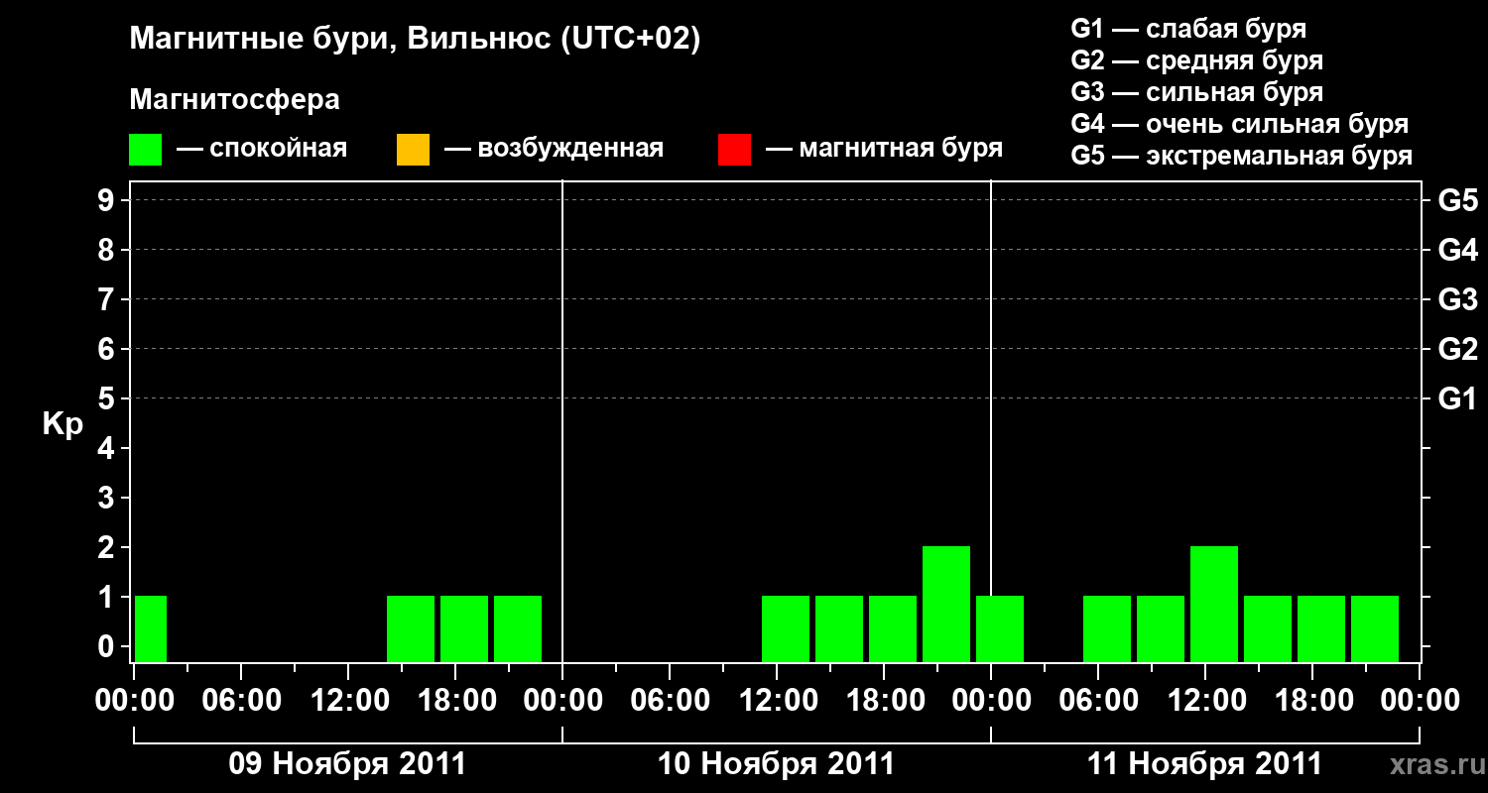The width and height of the screenshot is (1488, 793).
Task: Click the G1 label on right axis
Action: coord(1457,399)
